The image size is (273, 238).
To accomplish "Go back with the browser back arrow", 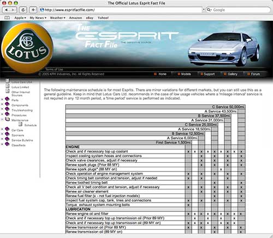I will tap(6, 10).
